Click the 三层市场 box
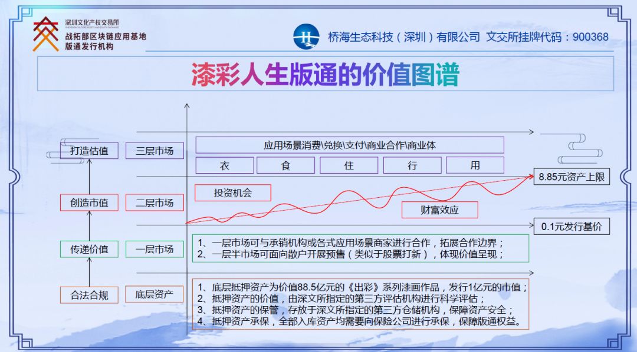Viewport: 637px width, 352px height. 155,151
